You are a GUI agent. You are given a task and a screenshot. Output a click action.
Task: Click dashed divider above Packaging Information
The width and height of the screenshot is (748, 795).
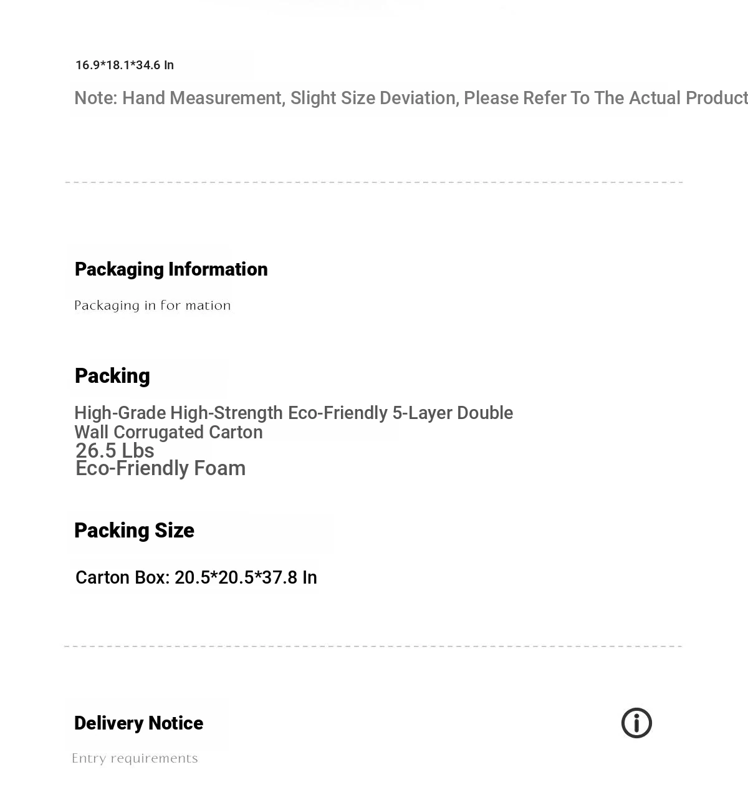pos(374,182)
